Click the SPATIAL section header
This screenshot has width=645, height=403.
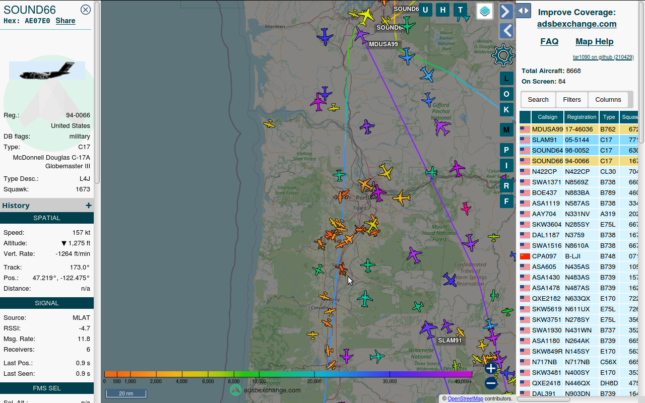[47, 218]
